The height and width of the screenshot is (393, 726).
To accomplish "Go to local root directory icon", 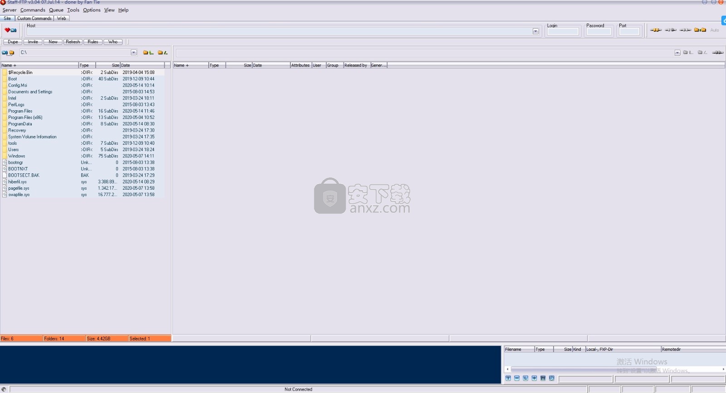I will pos(162,53).
